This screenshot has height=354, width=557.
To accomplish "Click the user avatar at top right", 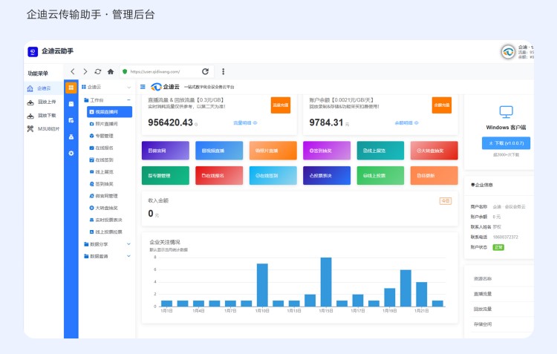I will pos(508,52).
